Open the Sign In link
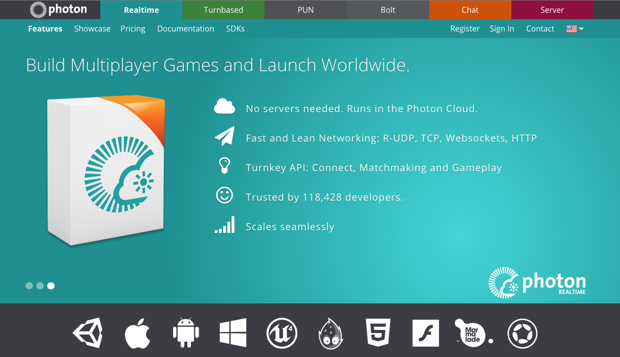The image size is (620, 357). click(x=502, y=29)
